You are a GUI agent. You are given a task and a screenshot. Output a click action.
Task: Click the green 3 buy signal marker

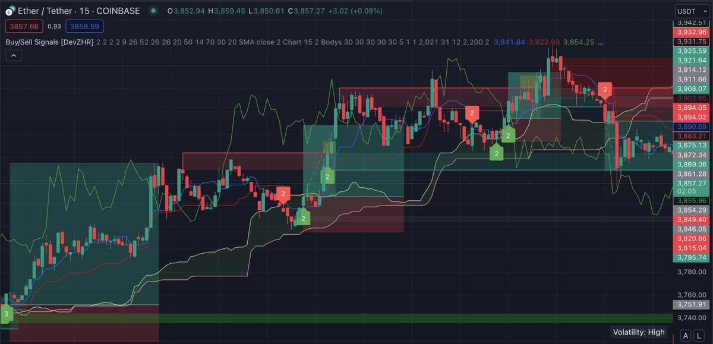[x=6, y=314]
